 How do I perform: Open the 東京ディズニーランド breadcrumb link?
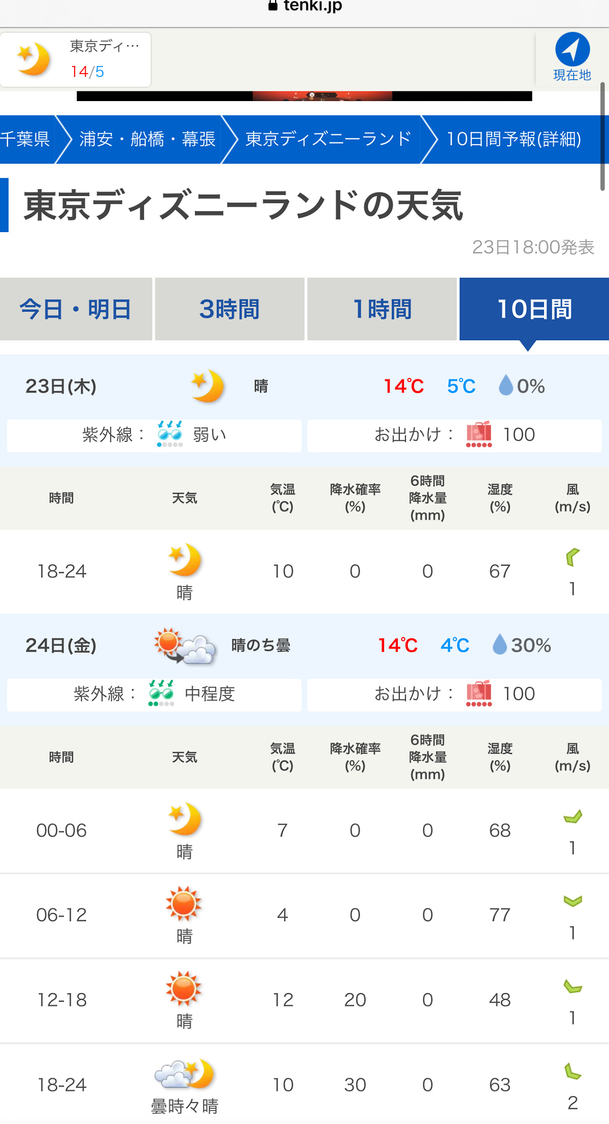pyautogui.click(x=328, y=139)
